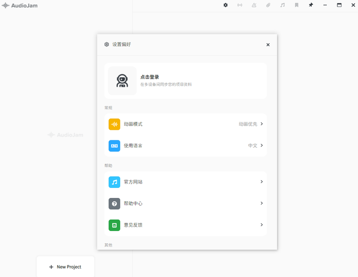
Task: Click the 设置偏好 dialog title text
Action: click(121, 45)
